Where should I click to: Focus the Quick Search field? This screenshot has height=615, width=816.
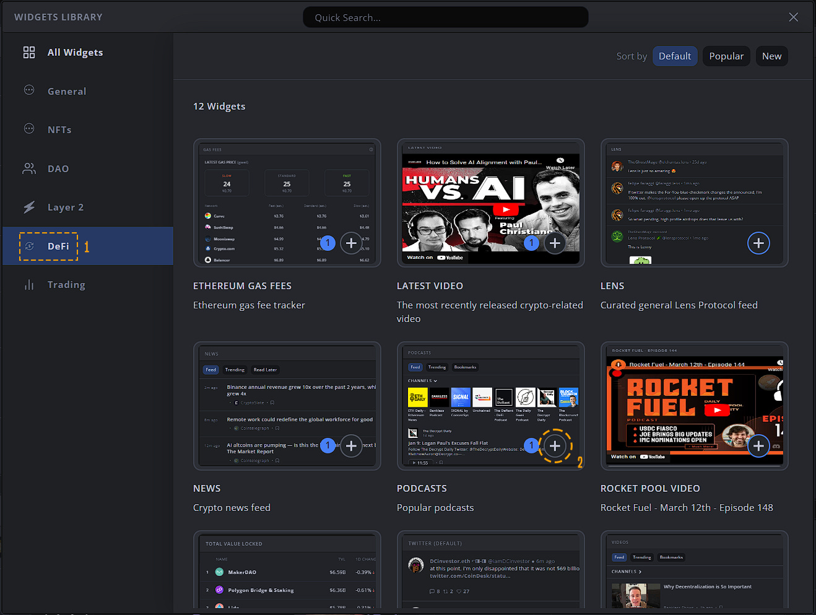click(446, 17)
